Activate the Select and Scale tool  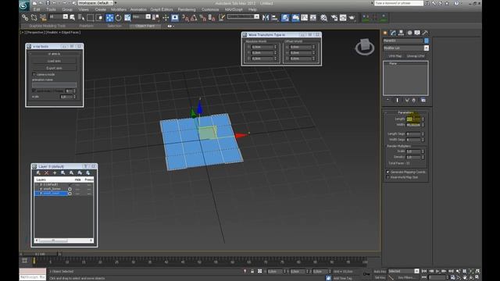pyautogui.click(x=127, y=18)
